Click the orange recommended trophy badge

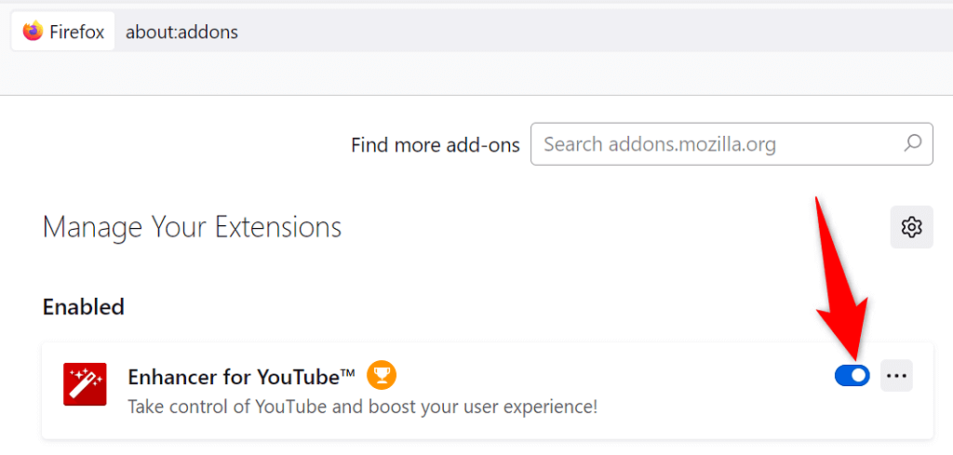click(x=382, y=375)
